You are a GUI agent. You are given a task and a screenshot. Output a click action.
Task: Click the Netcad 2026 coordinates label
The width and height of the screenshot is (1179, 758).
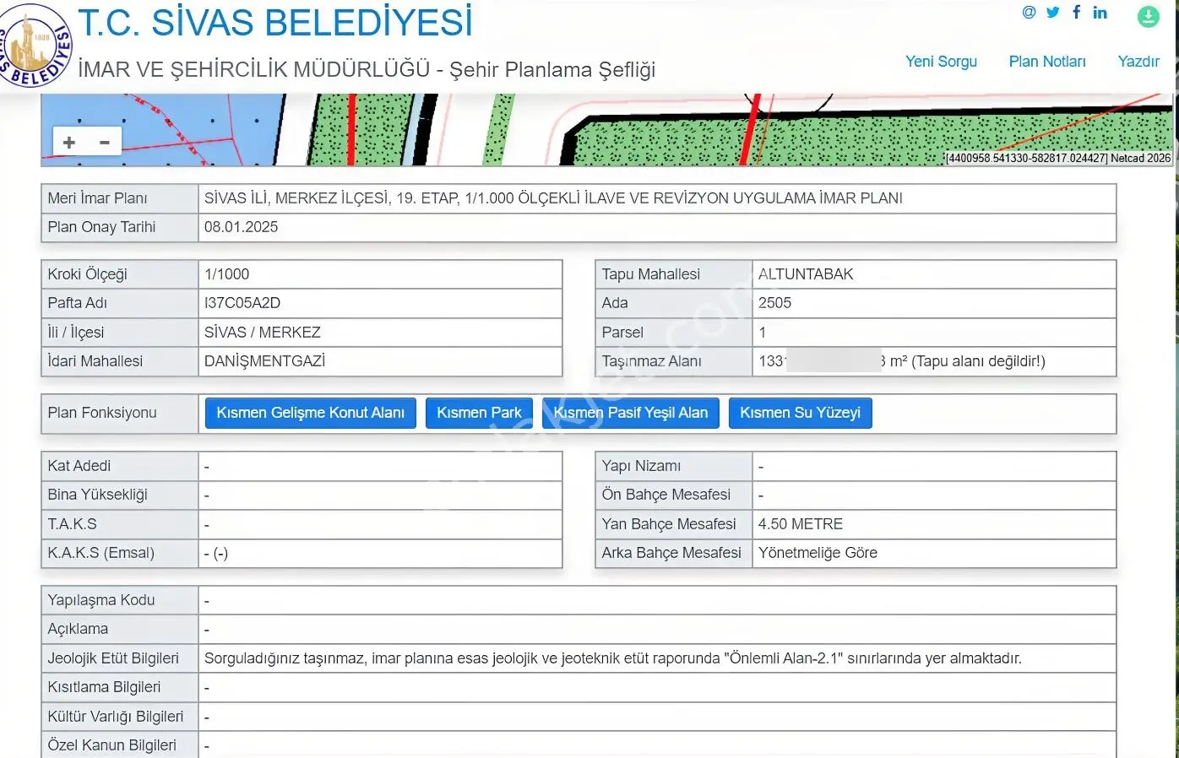(x=1058, y=158)
